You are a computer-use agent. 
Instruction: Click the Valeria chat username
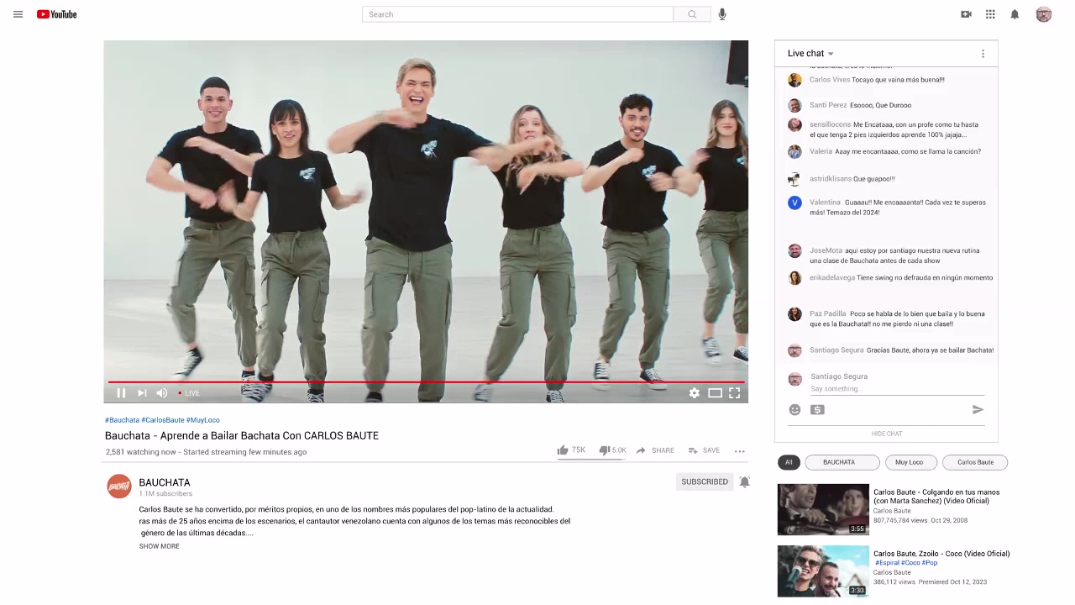(821, 152)
